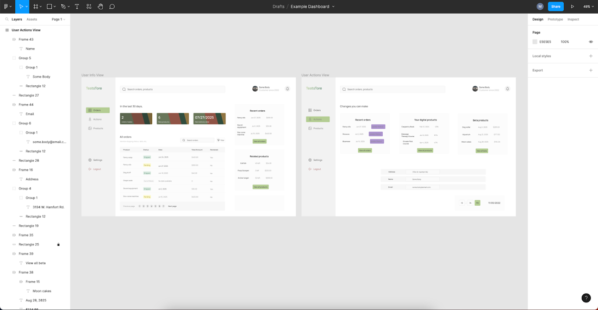
Task: Select the User Actions View canvas frame label
Action: [x=315, y=75]
